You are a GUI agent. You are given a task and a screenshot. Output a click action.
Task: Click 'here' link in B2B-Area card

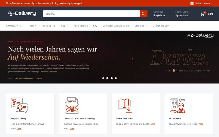click(201, 124)
